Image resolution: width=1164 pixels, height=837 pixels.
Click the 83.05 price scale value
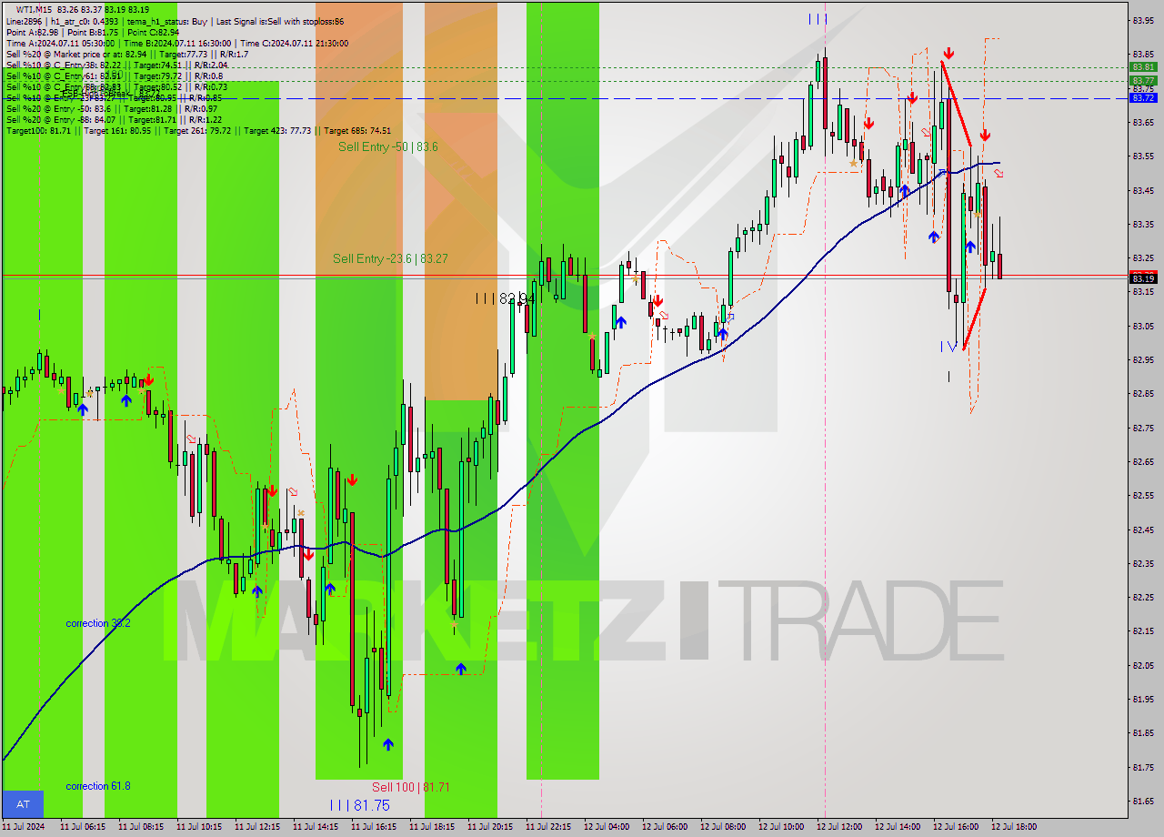tap(1143, 326)
